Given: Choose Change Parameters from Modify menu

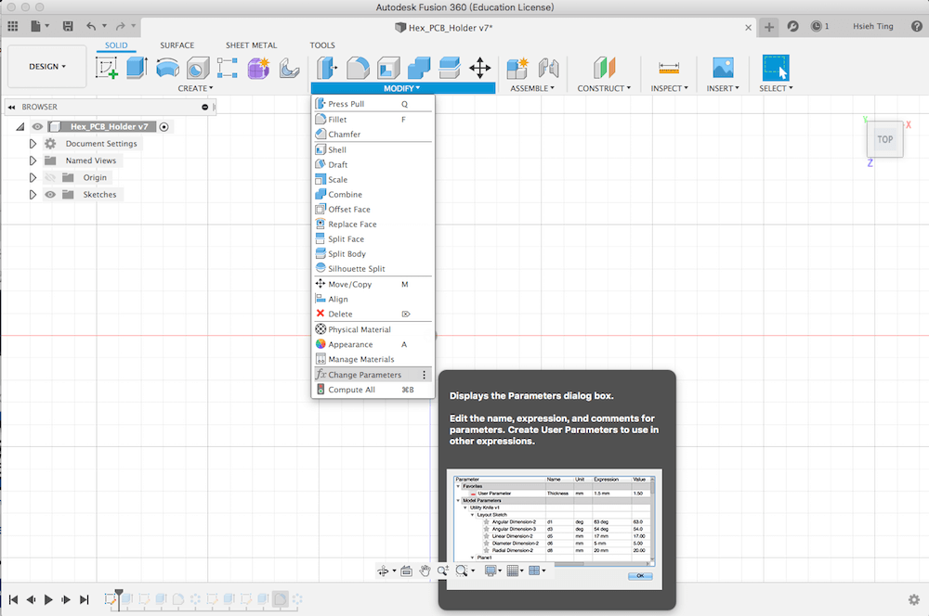Looking at the screenshot, I should tap(364, 375).
